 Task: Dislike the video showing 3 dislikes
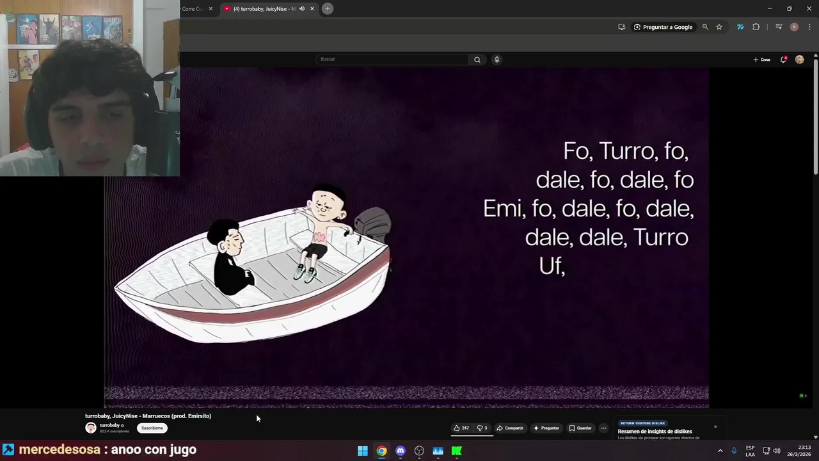coord(482,428)
